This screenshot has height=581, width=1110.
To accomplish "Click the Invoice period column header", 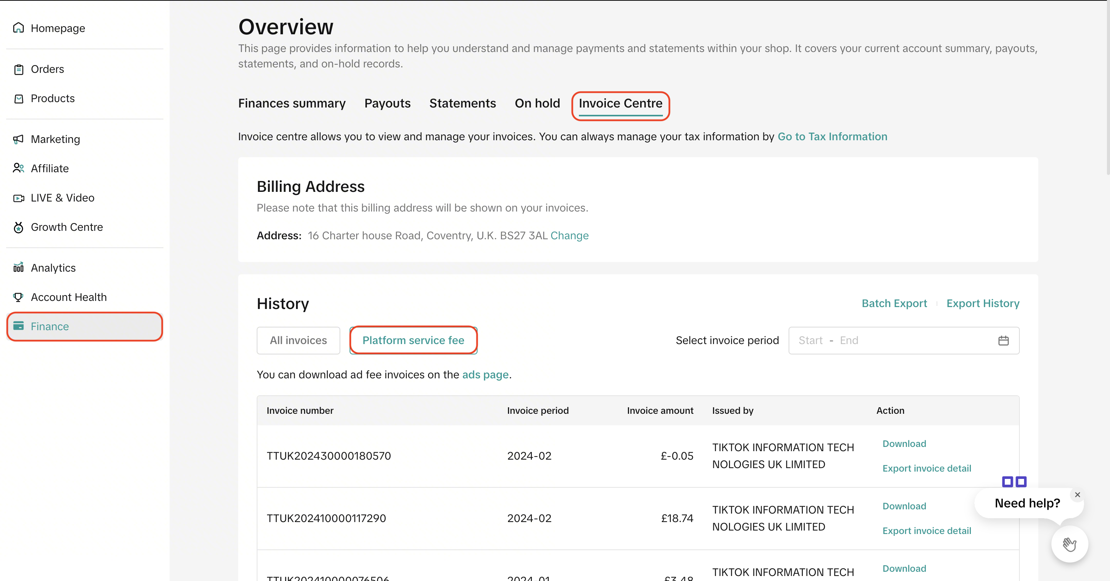I will 538,411.
